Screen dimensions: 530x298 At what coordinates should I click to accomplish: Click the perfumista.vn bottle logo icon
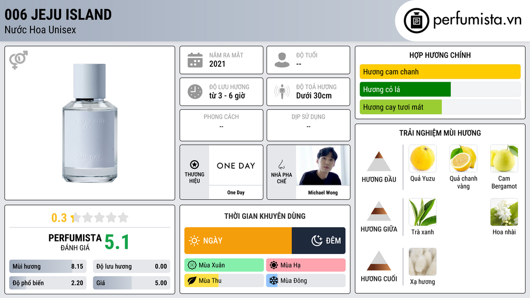pyautogui.click(x=416, y=21)
